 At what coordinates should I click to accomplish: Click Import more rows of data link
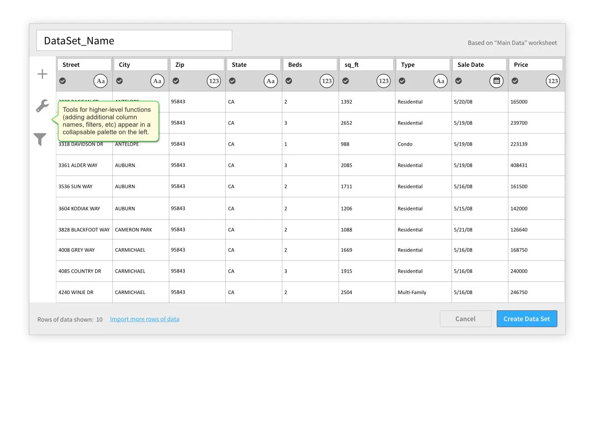click(x=145, y=319)
